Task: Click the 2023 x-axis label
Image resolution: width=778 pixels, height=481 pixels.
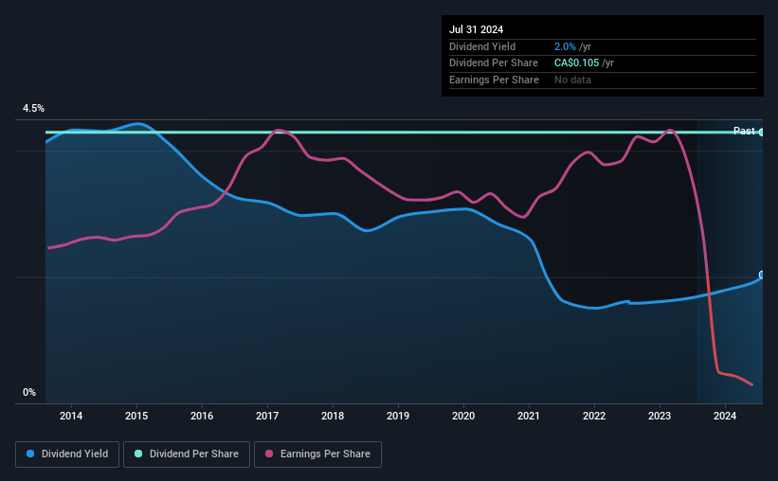Action: pyautogui.click(x=660, y=416)
